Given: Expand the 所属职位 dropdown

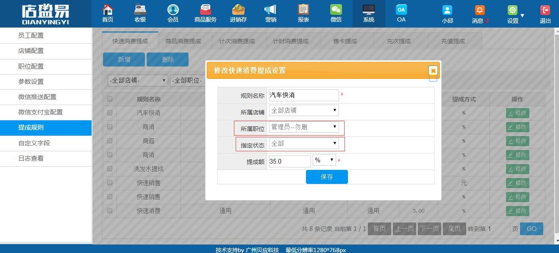Looking at the screenshot, I should [x=304, y=127].
